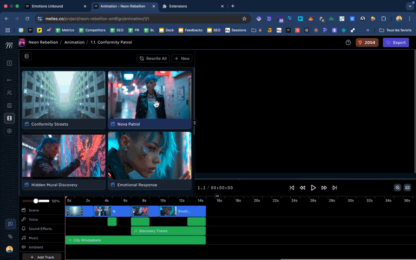Show all Chrome bookmarks with the chevron
The width and height of the screenshot is (416, 260).
click(368, 30)
